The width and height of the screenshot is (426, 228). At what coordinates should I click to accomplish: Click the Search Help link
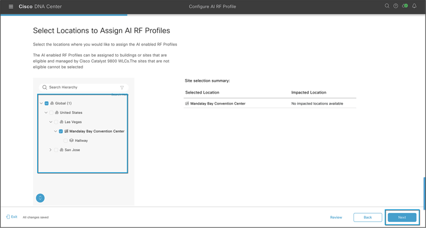coord(120,95)
